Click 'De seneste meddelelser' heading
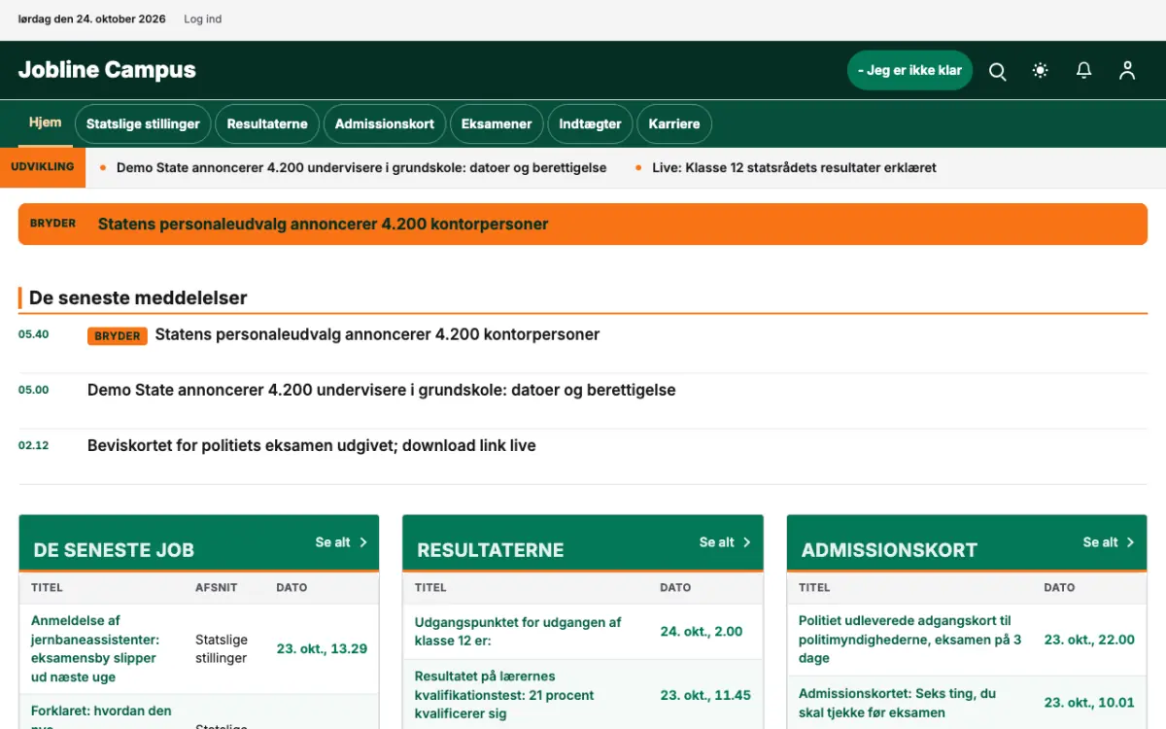 pyautogui.click(x=138, y=298)
